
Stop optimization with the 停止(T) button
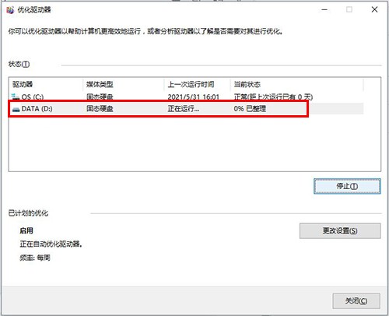347,186
